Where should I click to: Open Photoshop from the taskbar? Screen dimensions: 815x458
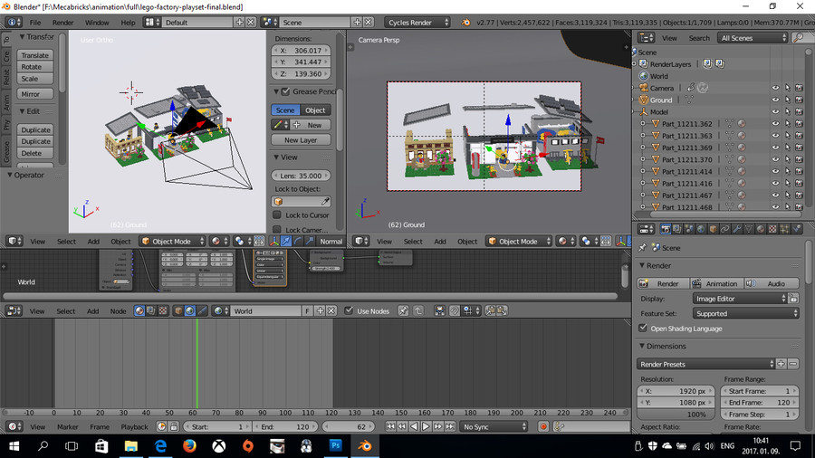pyautogui.click(x=336, y=445)
